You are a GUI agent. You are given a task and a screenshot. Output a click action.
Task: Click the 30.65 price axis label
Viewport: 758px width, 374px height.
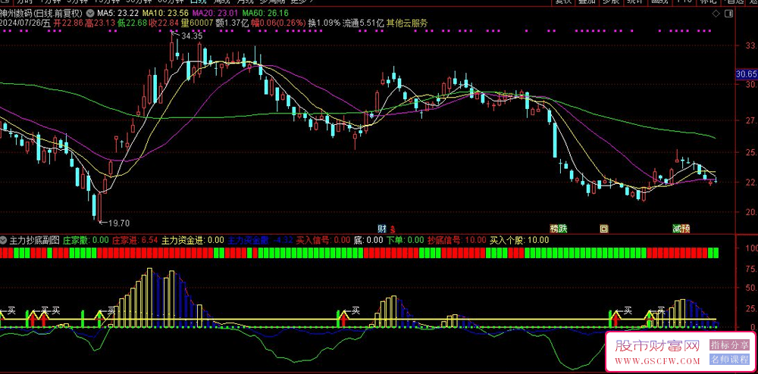(746, 74)
